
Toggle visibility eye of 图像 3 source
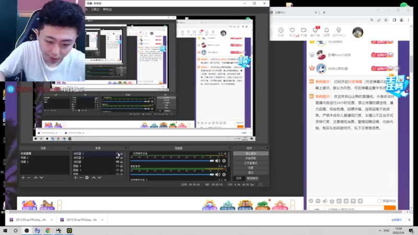(x=117, y=170)
